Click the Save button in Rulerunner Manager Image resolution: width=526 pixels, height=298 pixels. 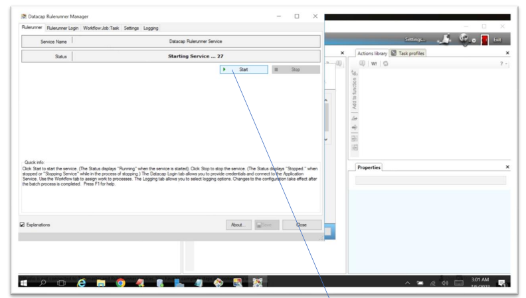click(x=267, y=224)
